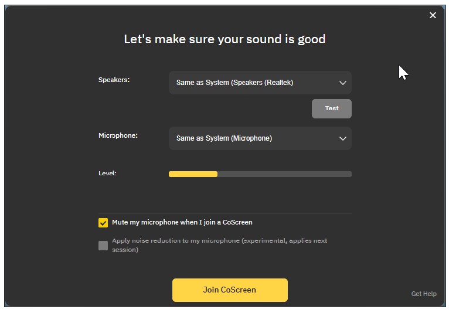Click "Same as System (Microphone)" text

point(224,138)
